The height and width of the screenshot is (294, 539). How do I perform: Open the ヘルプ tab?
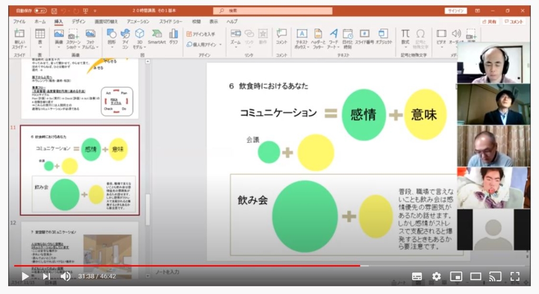coord(232,21)
